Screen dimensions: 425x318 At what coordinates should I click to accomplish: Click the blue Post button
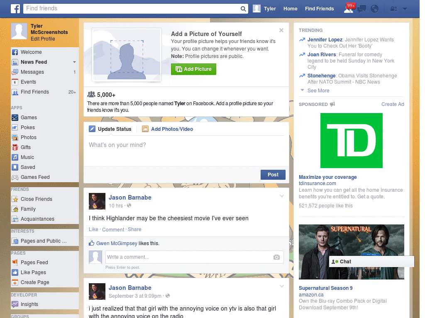pyautogui.click(x=273, y=175)
